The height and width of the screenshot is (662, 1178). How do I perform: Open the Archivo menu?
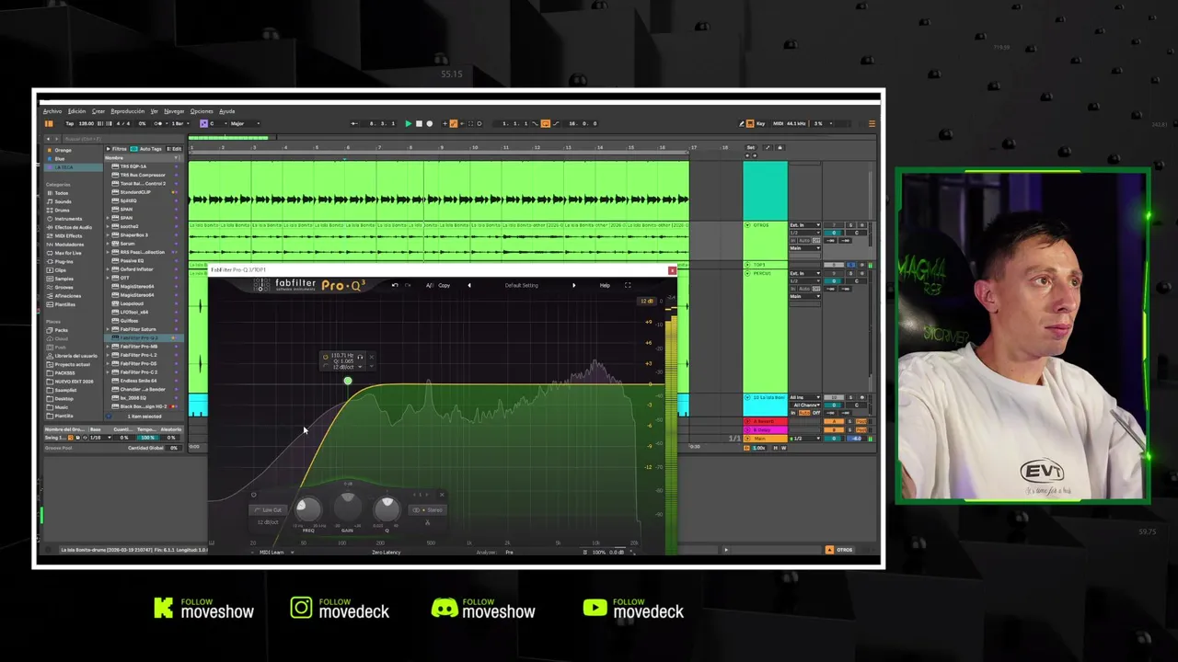tap(52, 111)
